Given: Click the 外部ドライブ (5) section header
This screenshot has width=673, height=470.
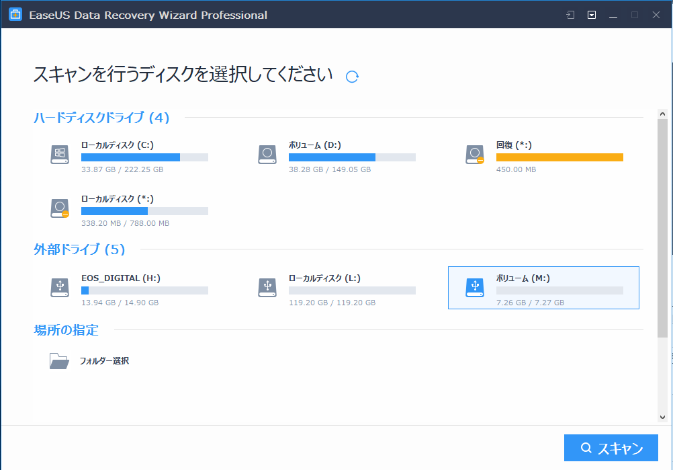Looking at the screenshot, I should [79, 249].
